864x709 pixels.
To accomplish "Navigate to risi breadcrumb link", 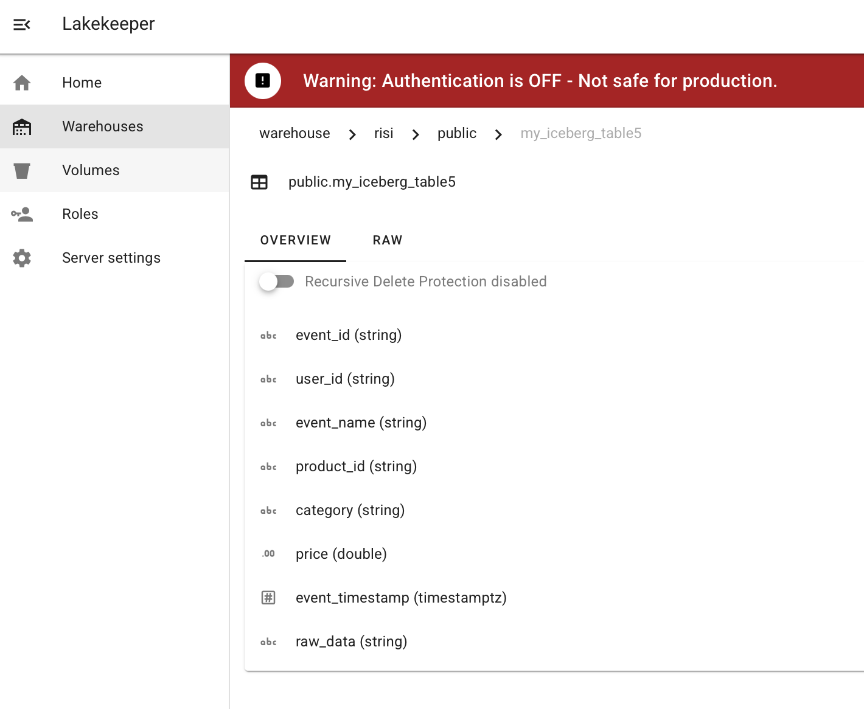I will click(383, 133).
